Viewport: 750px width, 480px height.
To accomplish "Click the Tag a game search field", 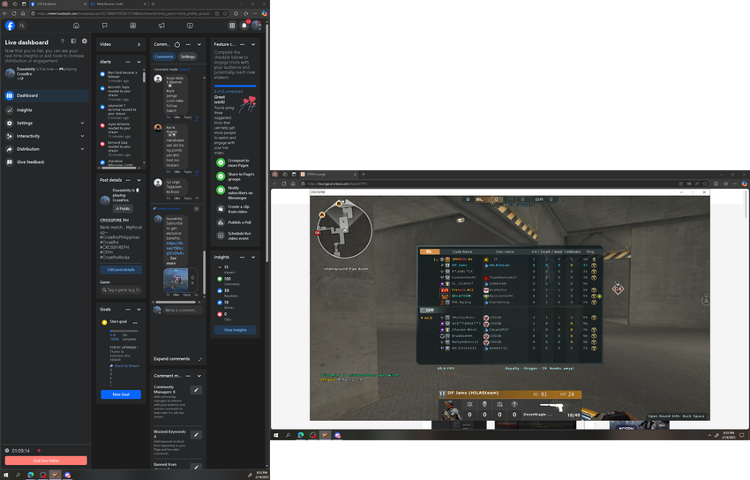I will coord(121,289).
